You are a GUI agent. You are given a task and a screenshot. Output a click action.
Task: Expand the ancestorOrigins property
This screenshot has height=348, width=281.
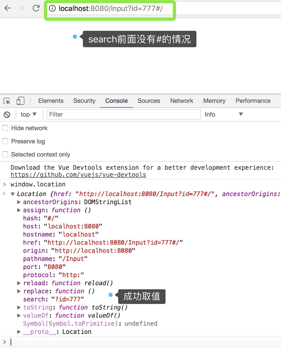tap(19, 202)
